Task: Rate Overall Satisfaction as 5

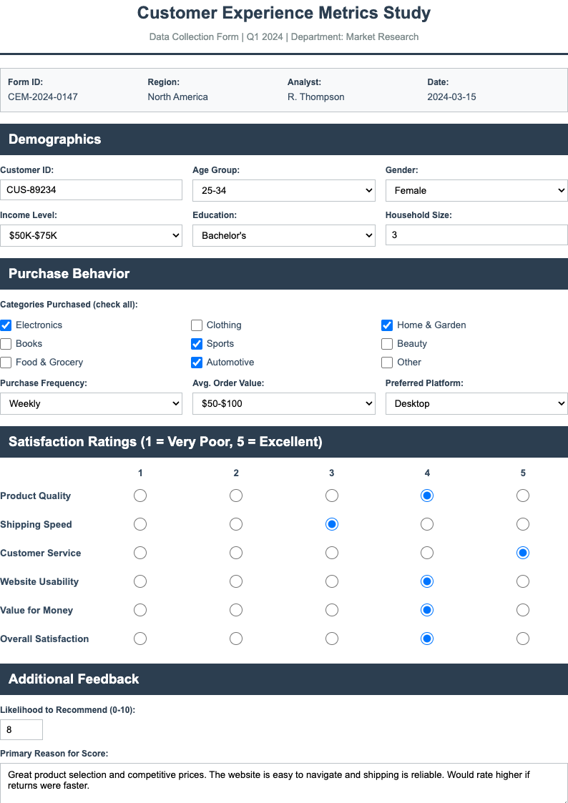Action: [523, 639]
